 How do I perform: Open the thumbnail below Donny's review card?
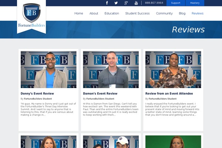48,142
